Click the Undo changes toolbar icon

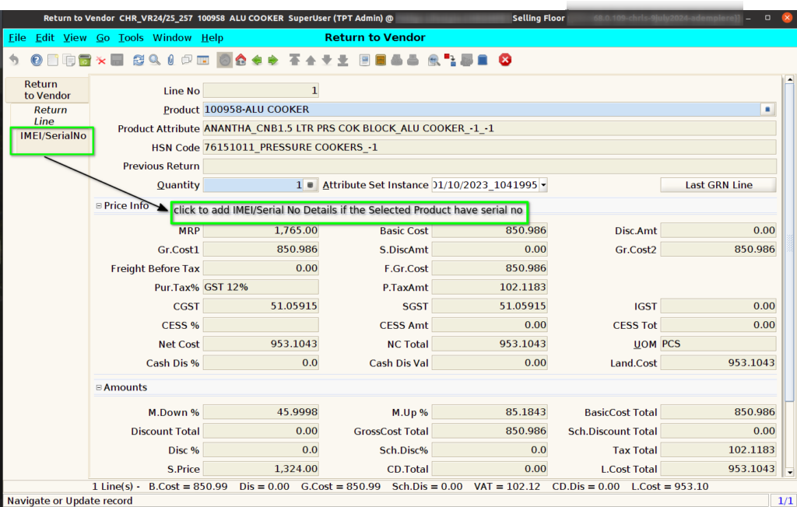14,60
